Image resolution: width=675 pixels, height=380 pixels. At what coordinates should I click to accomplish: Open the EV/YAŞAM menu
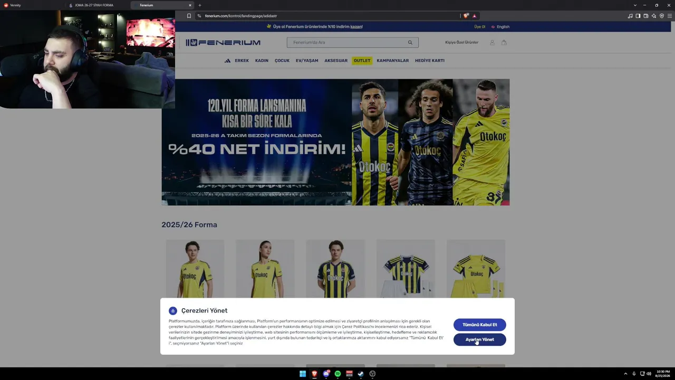pyautogui.click(x=307, y=61)
